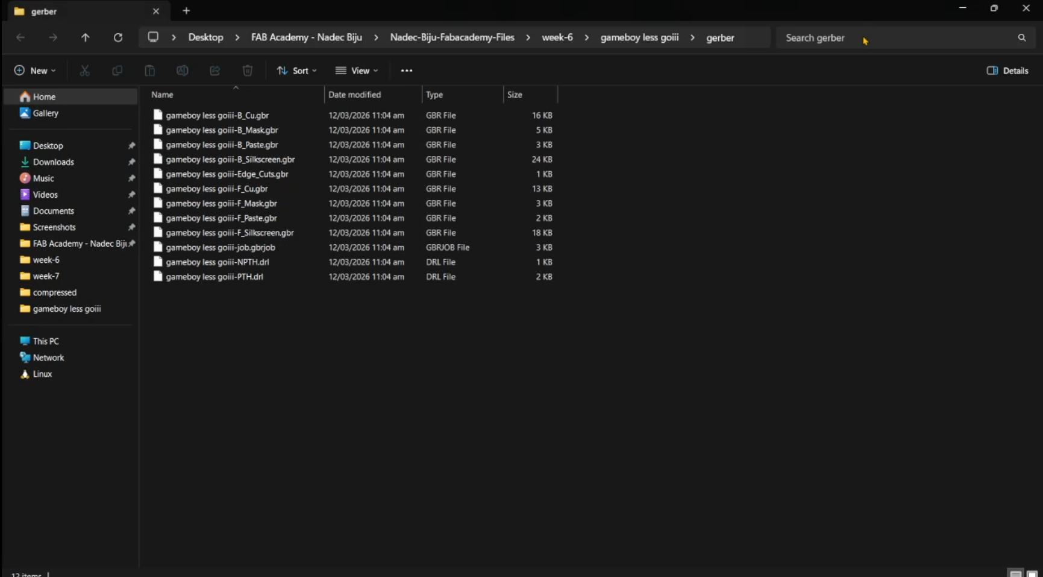
Task: Open the New dropdown menu
Action: tap(34, 70)
